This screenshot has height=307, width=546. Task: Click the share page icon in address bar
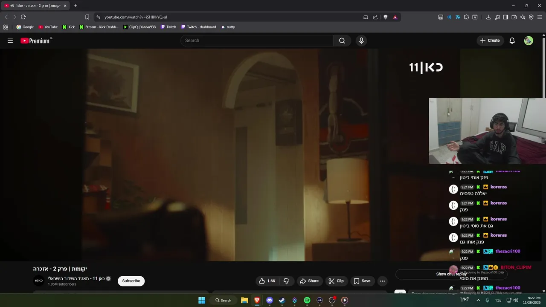pos(375,17)
